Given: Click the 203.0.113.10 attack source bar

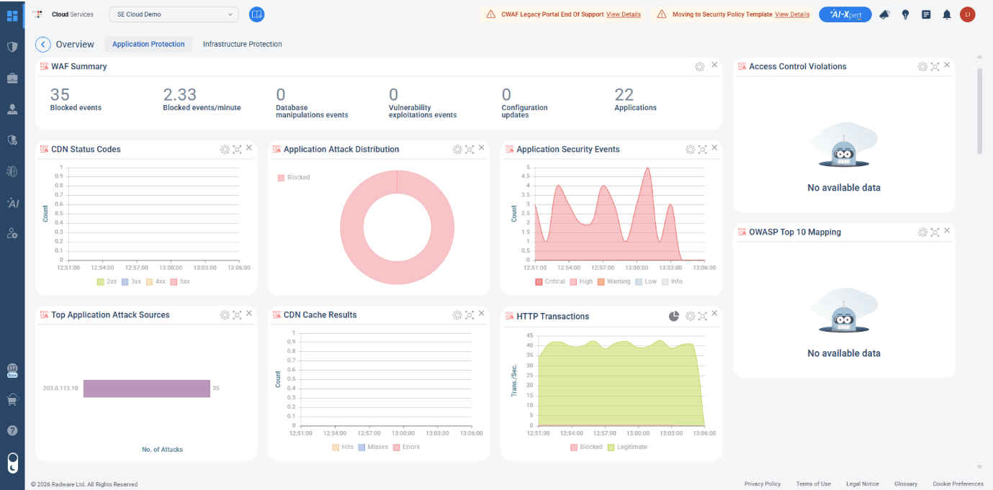Looking at the screenshot, I should click(147, 389).
